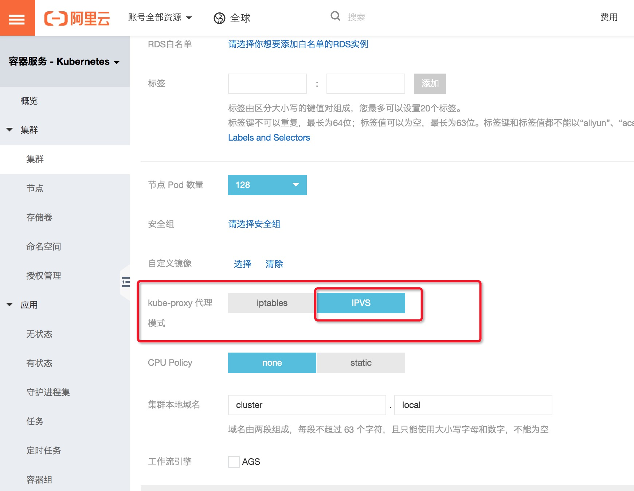Collapse sidebar using the fold handle
Viewport: 634px width, 491px height.
point(125,282)
